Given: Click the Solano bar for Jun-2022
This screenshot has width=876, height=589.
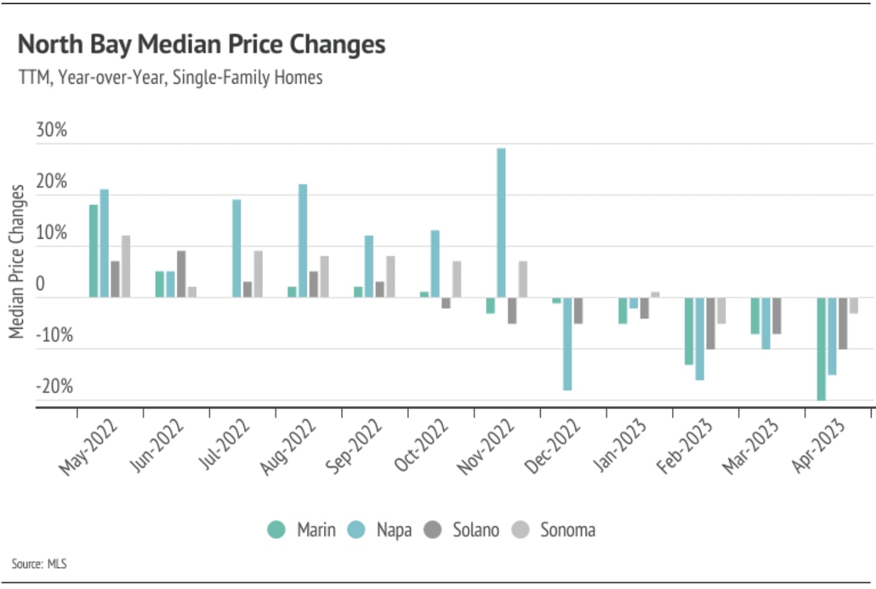Looking at the screenshot, I should point(181,274).
